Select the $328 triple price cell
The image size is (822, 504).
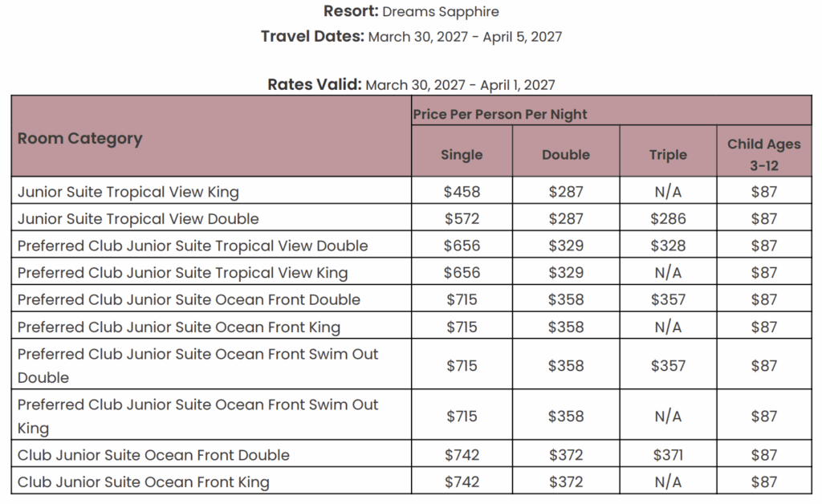tap(668, 246)
